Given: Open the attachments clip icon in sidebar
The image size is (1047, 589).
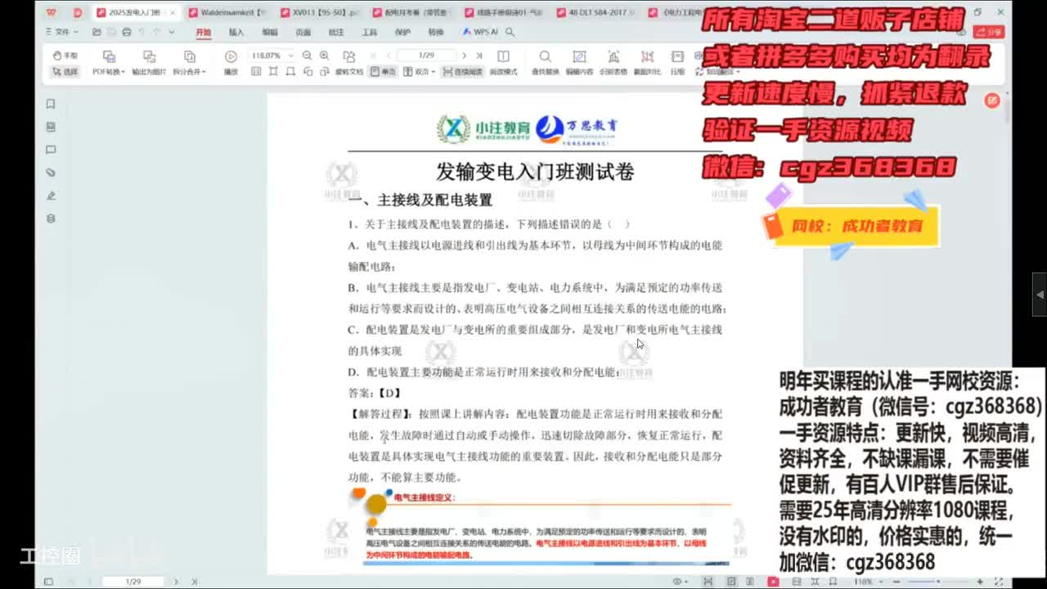Looking at the screenshot, I should (x=51, y=173).
